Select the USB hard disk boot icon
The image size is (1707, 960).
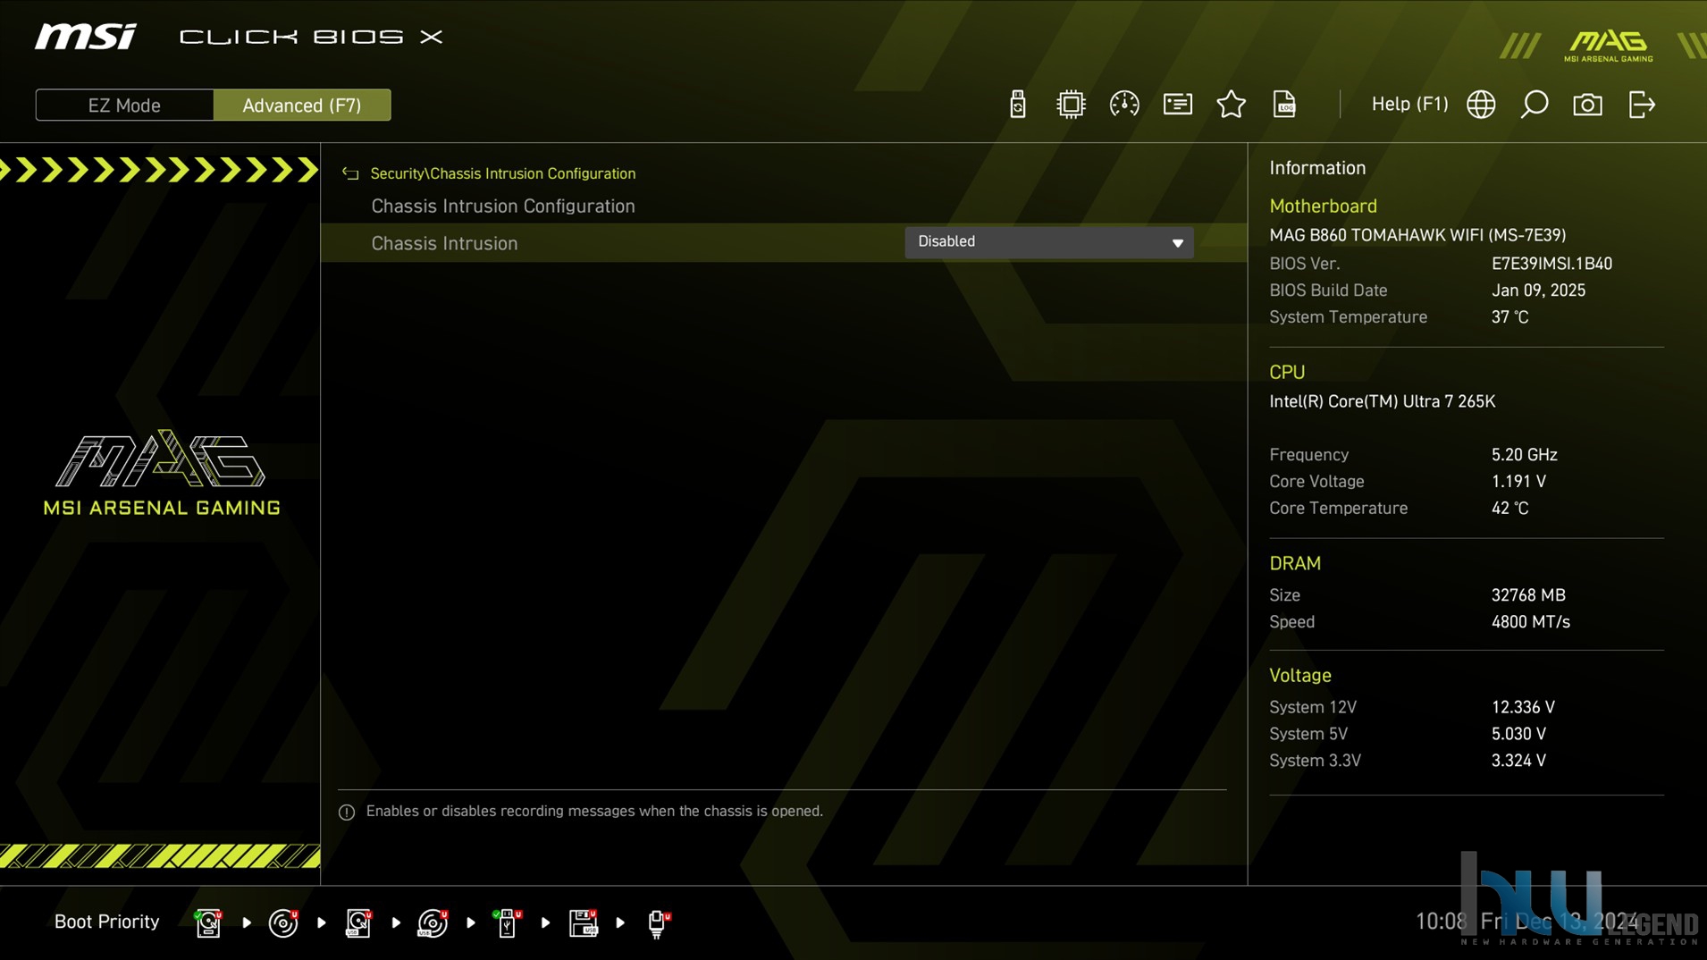358,922
